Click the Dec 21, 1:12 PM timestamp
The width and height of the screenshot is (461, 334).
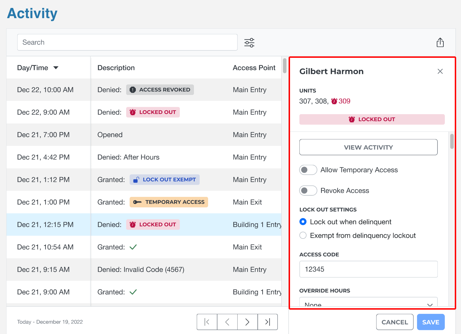click(x=43, y=180)
